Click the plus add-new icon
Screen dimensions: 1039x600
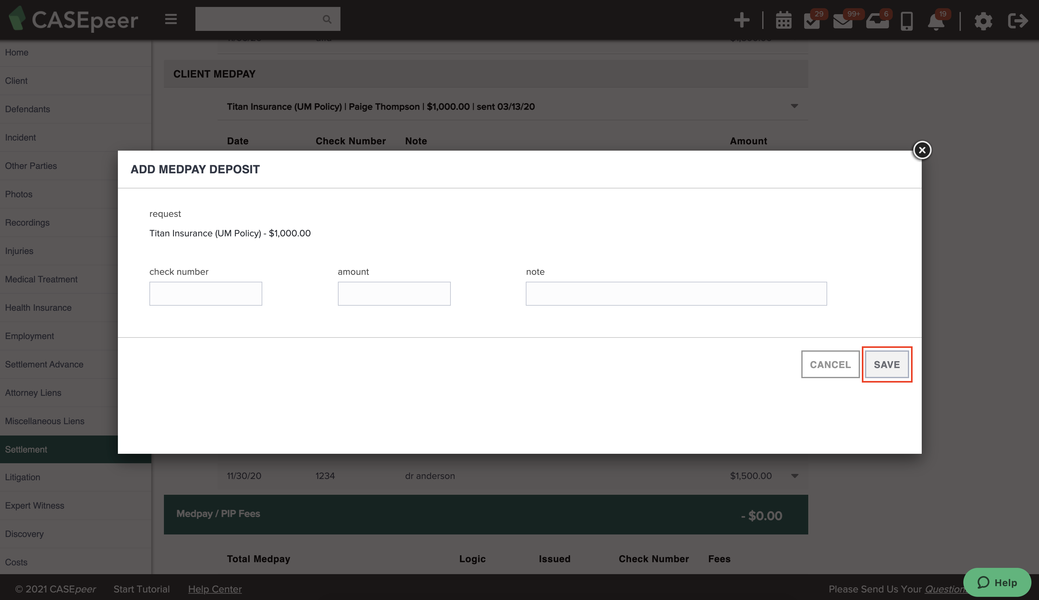(x=741, y=20)
